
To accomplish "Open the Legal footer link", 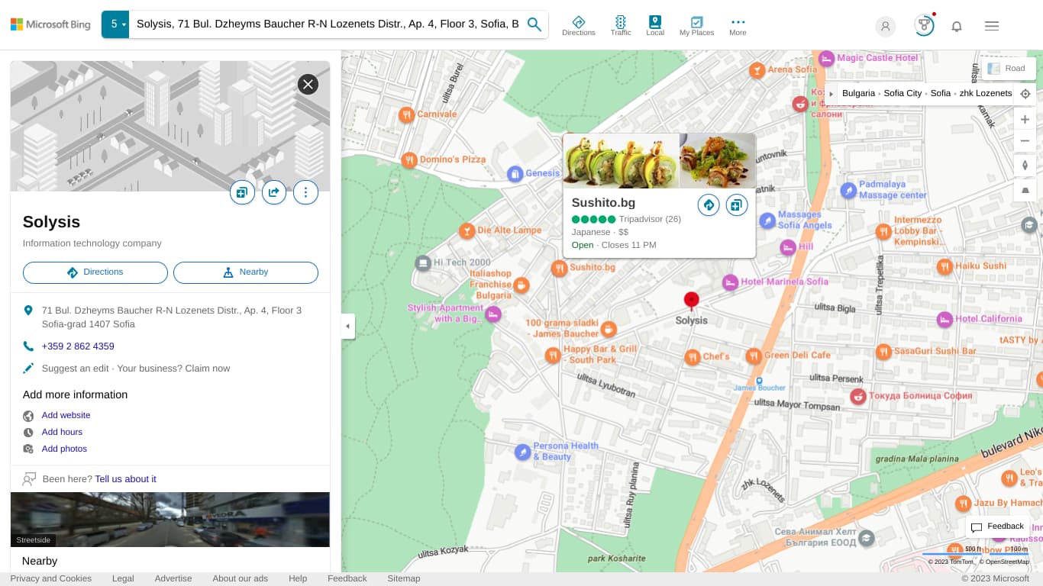I will click(123, 578).
